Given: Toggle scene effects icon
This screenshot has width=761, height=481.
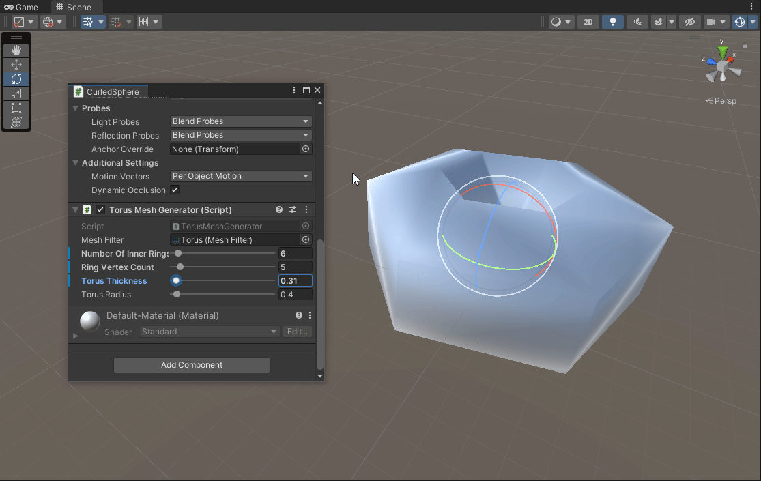Looking at the screenshot, I should (x=658, y=22).
